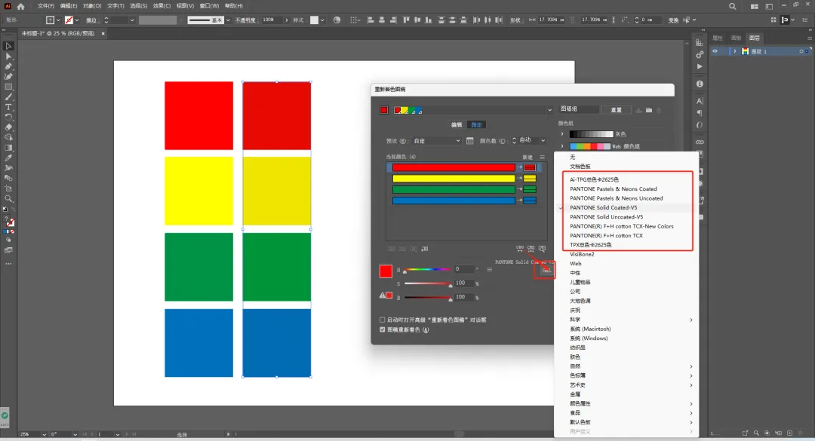
Task: Select the Selection tool in toolbar
Action: pyautogui.click(x=8, y=46)
